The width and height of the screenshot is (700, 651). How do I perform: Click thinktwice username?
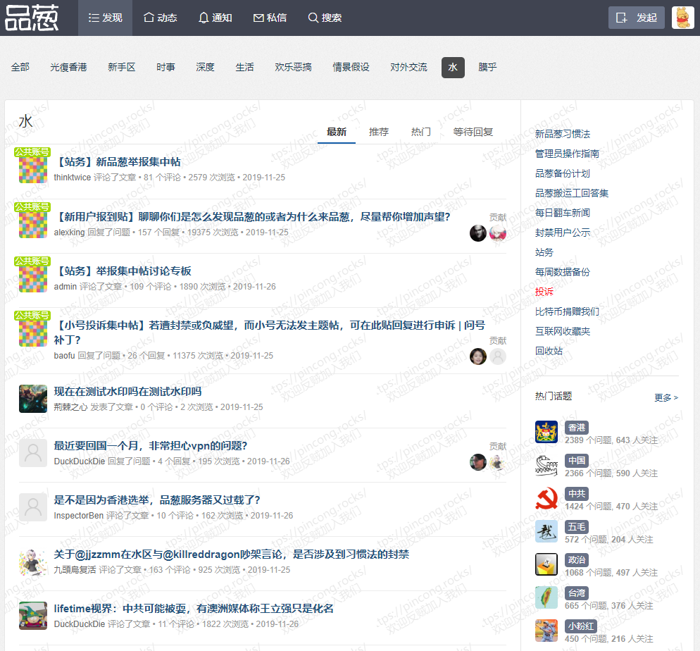(x=73, y=178)
